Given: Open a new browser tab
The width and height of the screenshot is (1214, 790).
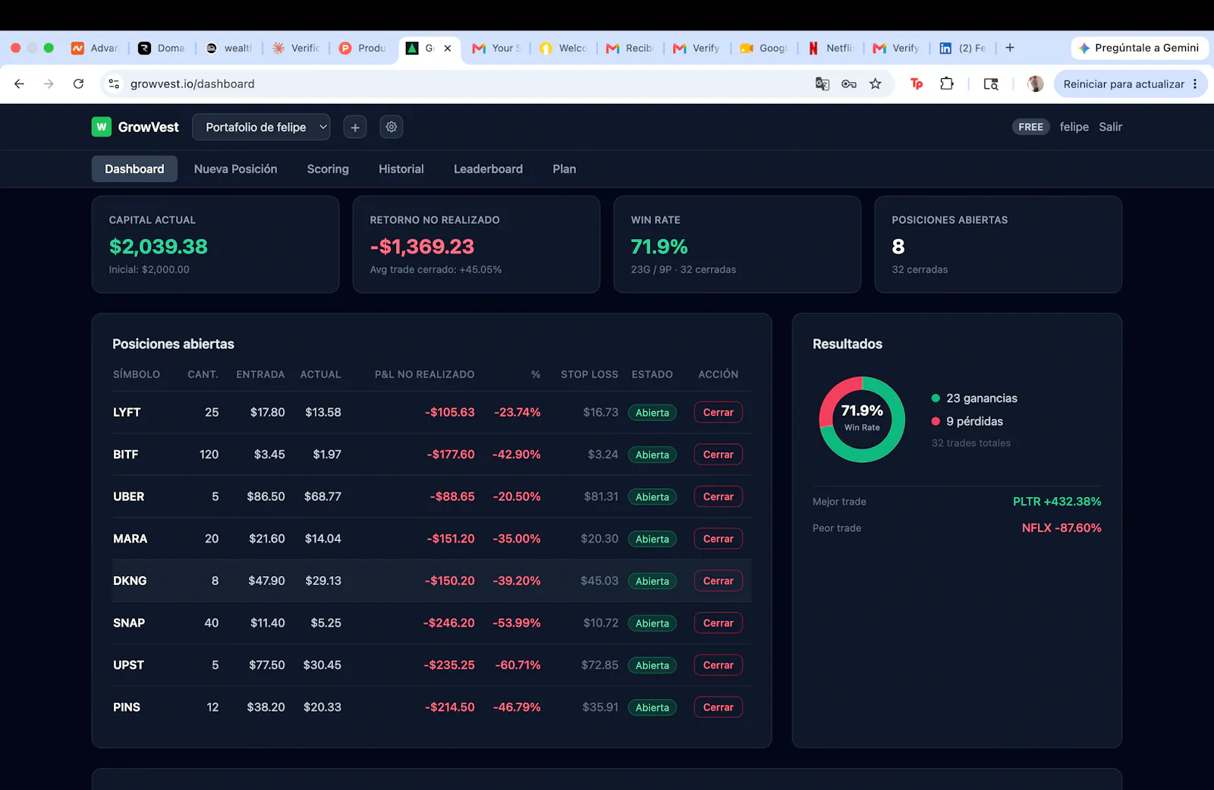Looking at the screenshot, I should 1010,48.
